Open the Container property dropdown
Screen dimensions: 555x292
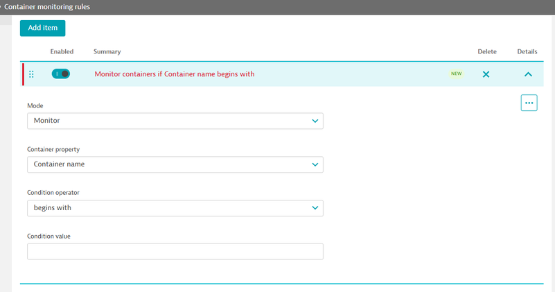coord(175,164)
